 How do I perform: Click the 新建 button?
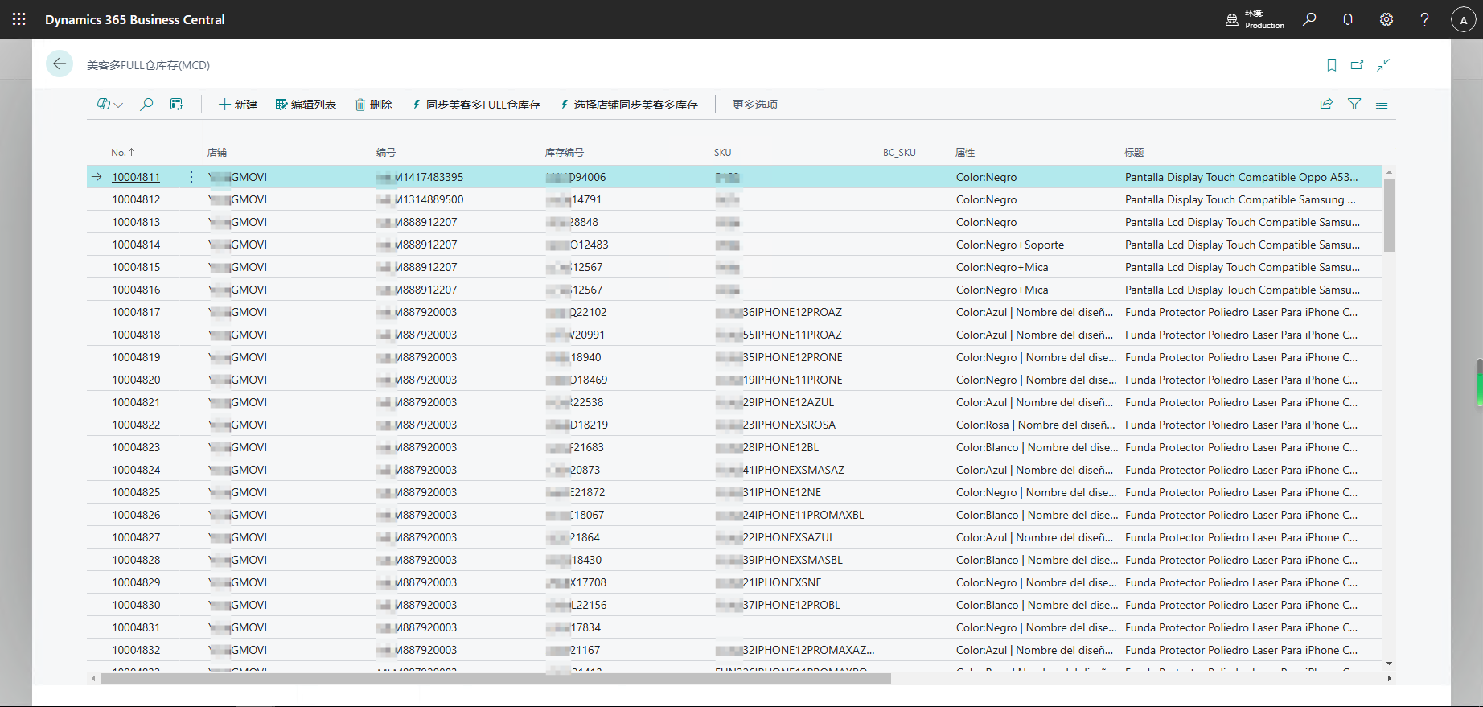[x=238, y=105]
